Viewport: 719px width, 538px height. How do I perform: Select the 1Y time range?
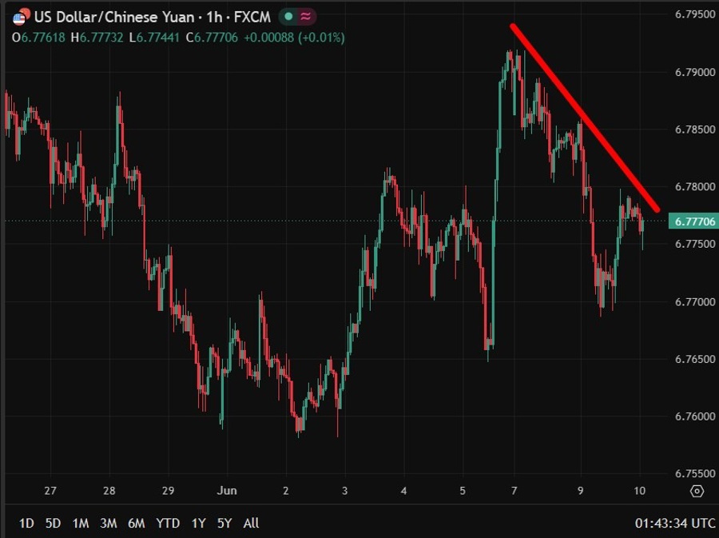198,523
